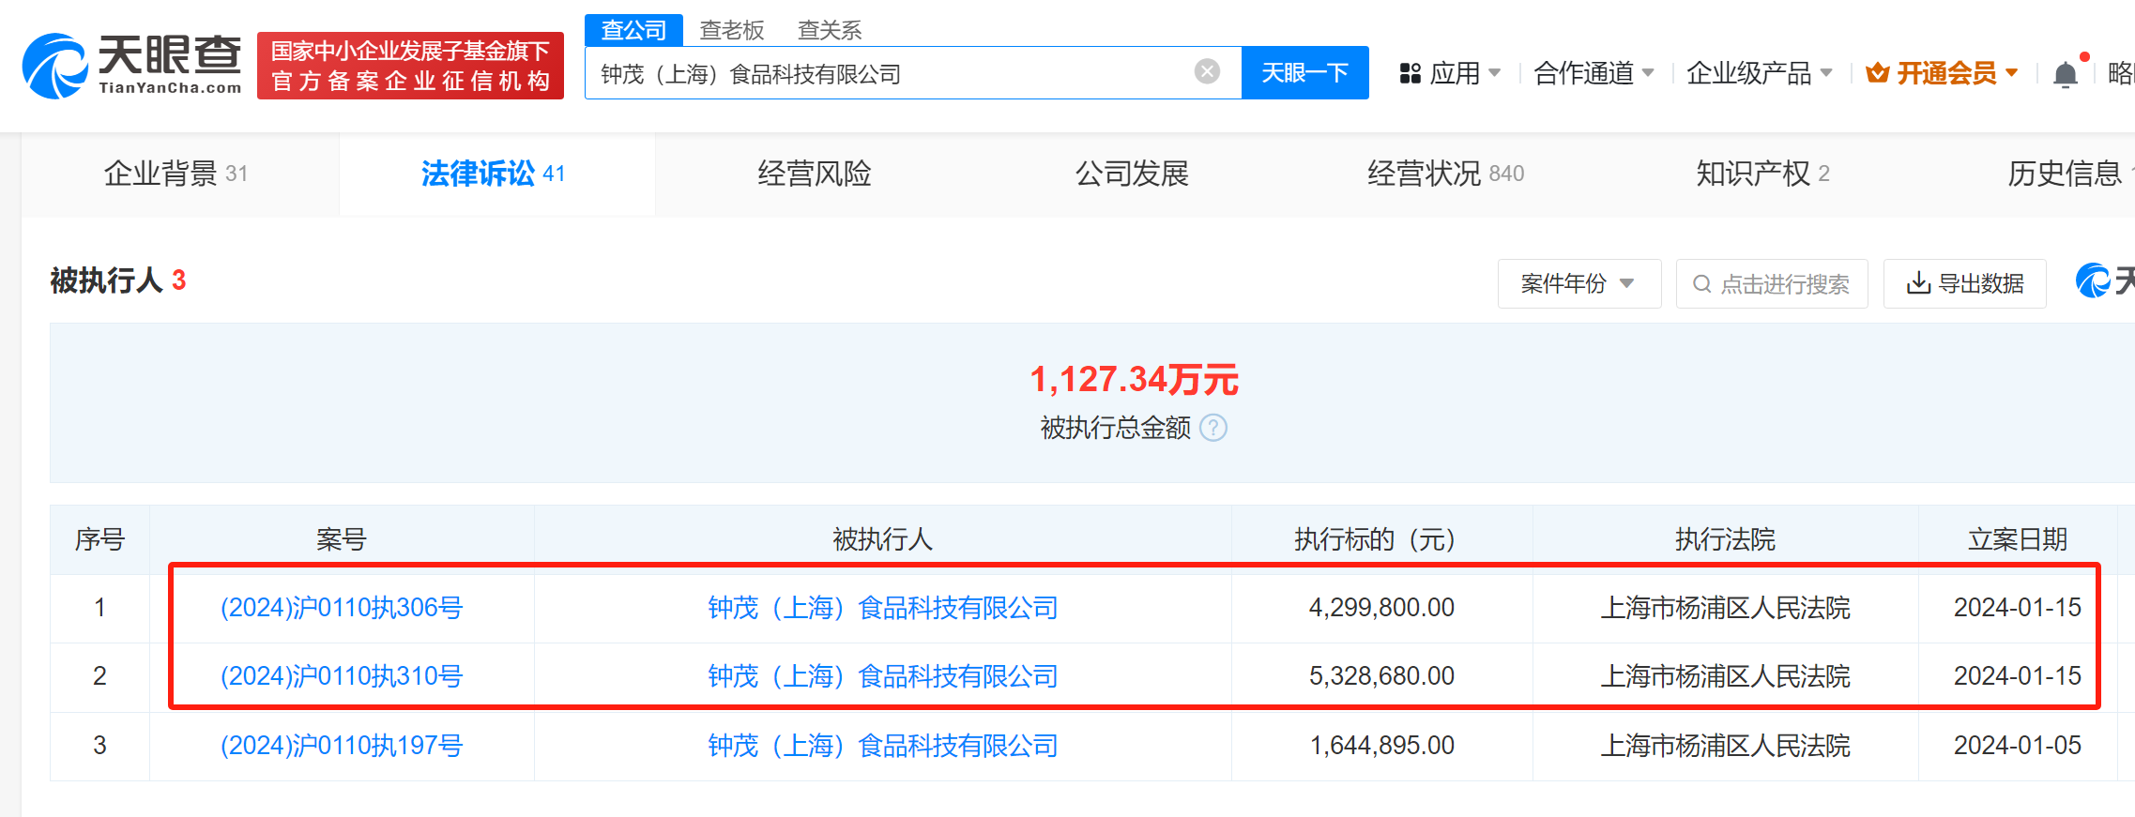The width and height of the screenshot is (2135, 817).
Task: Open the 公司发展 tab
Action: [1132, 174]
